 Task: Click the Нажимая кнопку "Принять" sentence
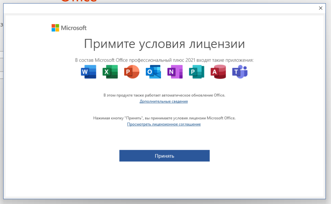pyautogui.click(x=164, y=118)
